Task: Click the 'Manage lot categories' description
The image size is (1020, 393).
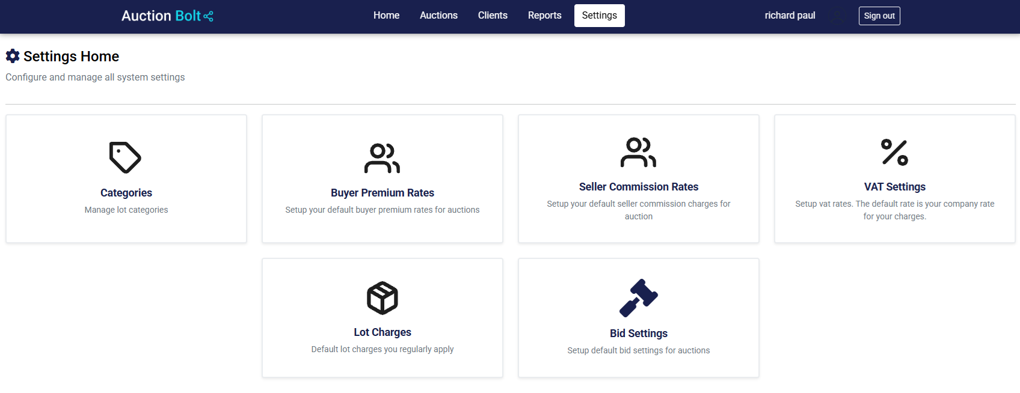Action: (126, 210)
